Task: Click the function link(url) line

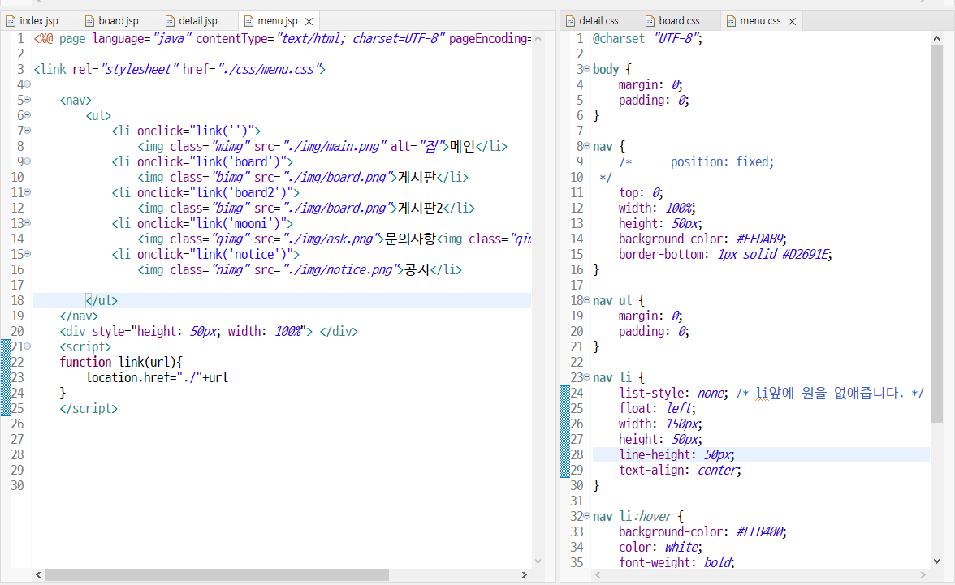Action: 120,362
